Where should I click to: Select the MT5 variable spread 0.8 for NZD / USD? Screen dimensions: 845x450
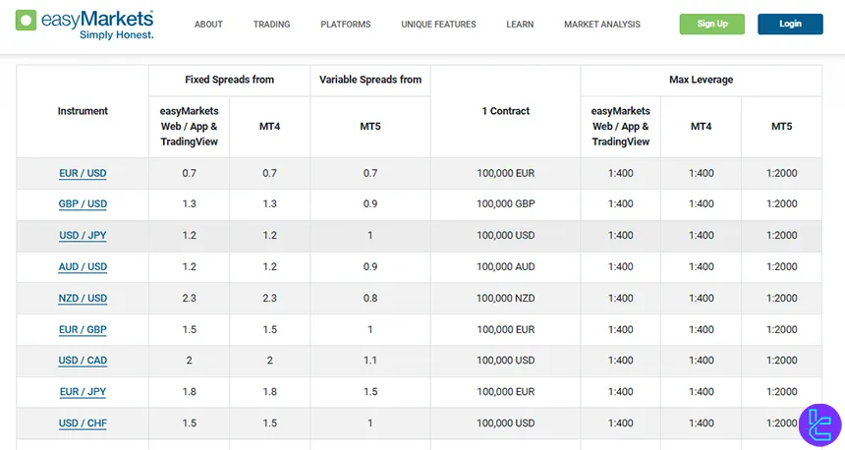point(370,298)
